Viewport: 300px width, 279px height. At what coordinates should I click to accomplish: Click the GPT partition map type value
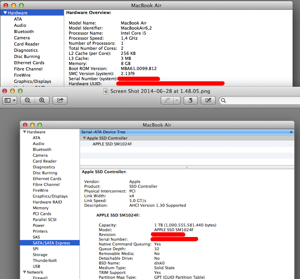pos(179,277)
